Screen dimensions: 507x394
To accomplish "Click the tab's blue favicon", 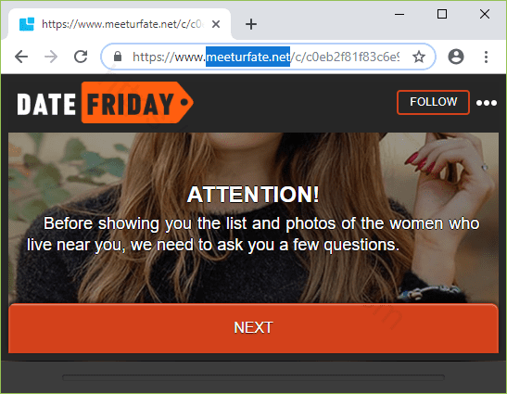I will click(27, 24).
